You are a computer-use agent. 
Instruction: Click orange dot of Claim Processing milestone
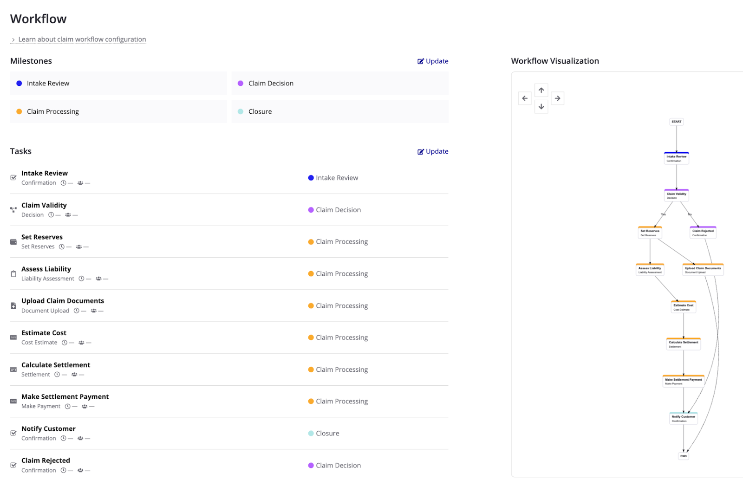pos(19,111)
